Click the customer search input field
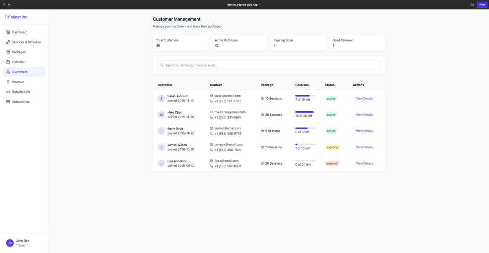Image resolution: width=489 pixels, height=253 pixels. (x=269, y=65)
